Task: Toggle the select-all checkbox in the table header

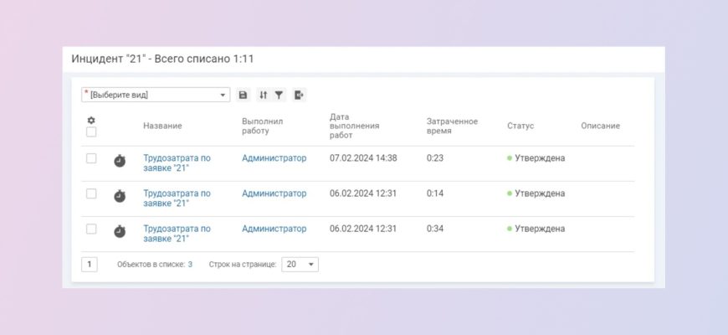Action: pyautogui.click(x=91, y=131)
